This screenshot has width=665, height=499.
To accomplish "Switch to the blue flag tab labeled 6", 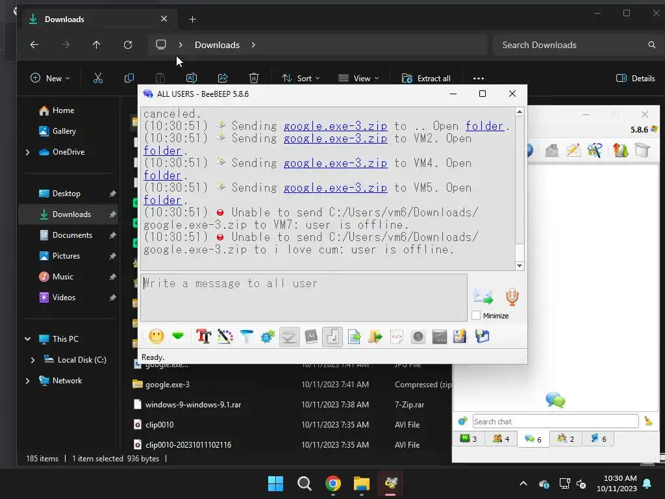I will click(598, 439).
